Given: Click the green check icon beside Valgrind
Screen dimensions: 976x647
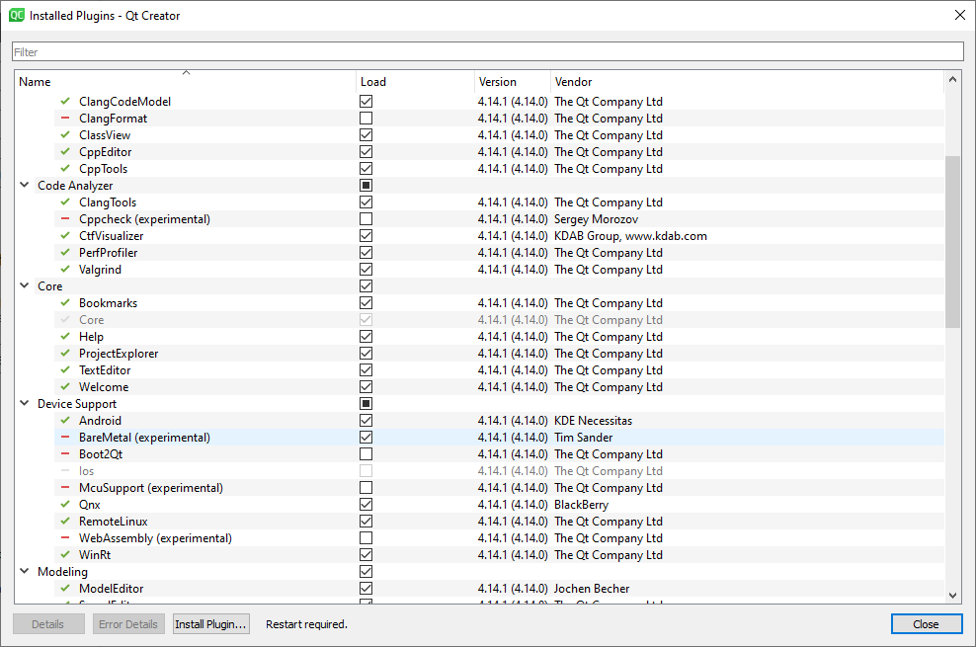Looking at the screenshot, I should pos(65,270).
